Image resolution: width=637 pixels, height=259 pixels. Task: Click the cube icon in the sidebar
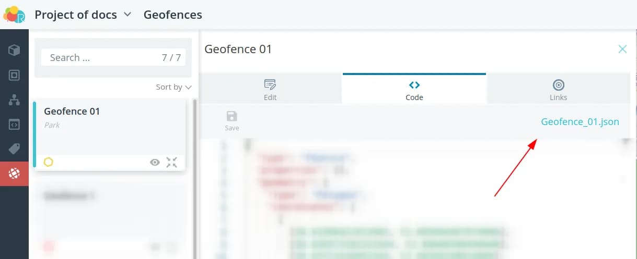(x=14, y=50)
